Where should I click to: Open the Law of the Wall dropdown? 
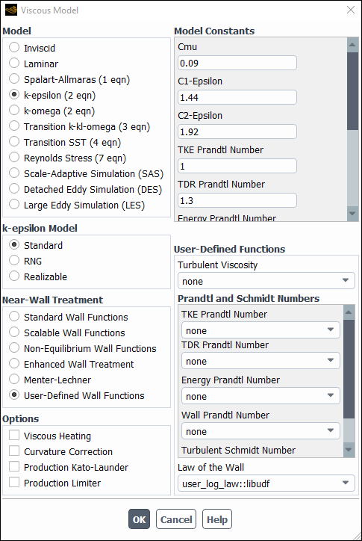[x=266, y=483]
